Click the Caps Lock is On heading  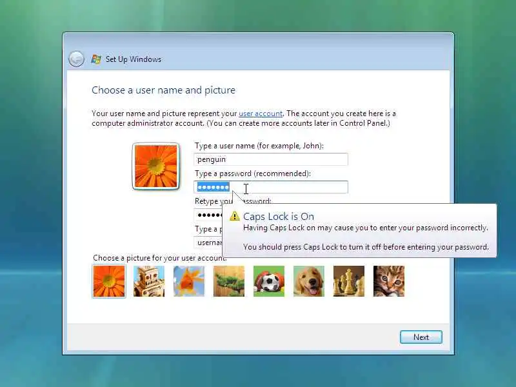[279, 217]
